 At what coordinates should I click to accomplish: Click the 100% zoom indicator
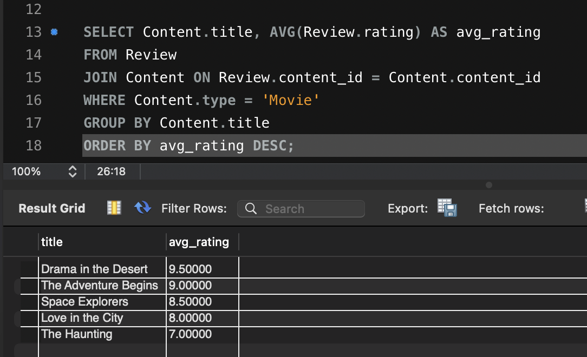pyautogui.click(x=26, y=171)
